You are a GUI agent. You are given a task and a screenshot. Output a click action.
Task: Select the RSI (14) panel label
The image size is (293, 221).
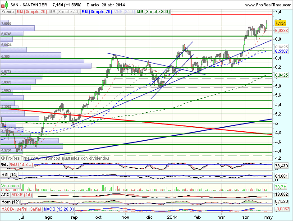[x=9, y=175]
